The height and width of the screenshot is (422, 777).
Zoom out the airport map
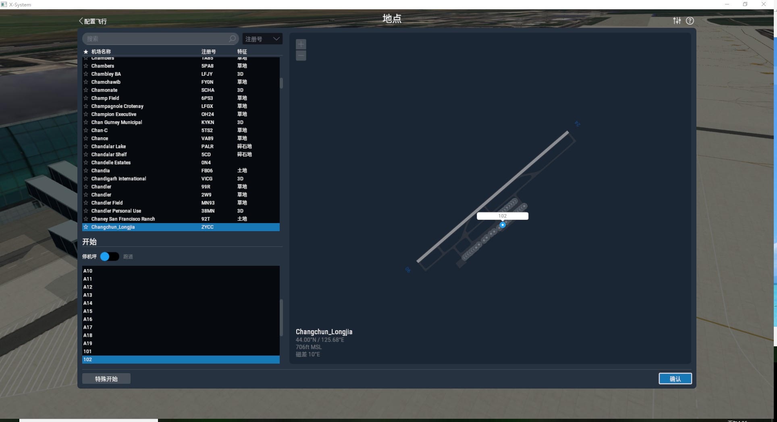(301, 56)
